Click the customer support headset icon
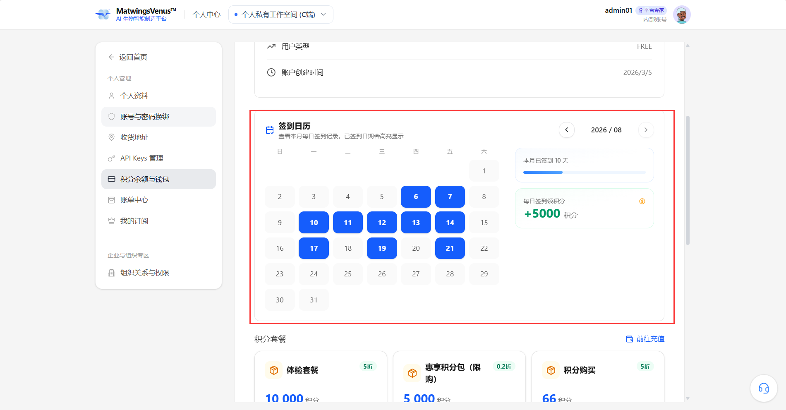 click(764, 388)
